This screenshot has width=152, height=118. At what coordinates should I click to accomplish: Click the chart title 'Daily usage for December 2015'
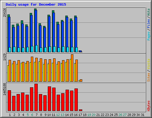click(x=36, y=4)
